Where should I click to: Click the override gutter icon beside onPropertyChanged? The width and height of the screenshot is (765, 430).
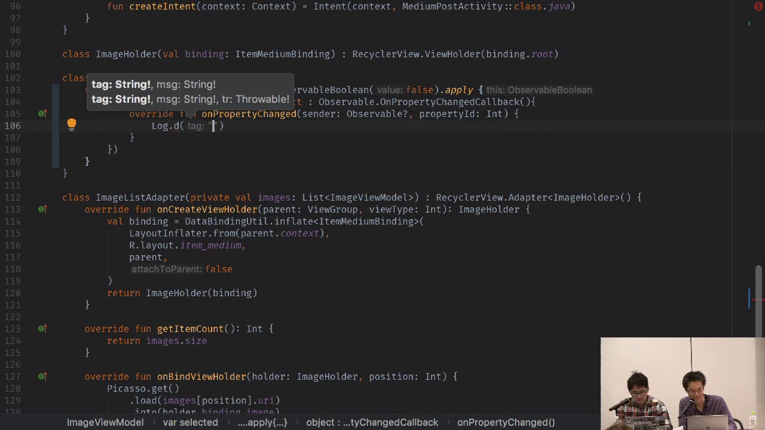click(42, 113)
